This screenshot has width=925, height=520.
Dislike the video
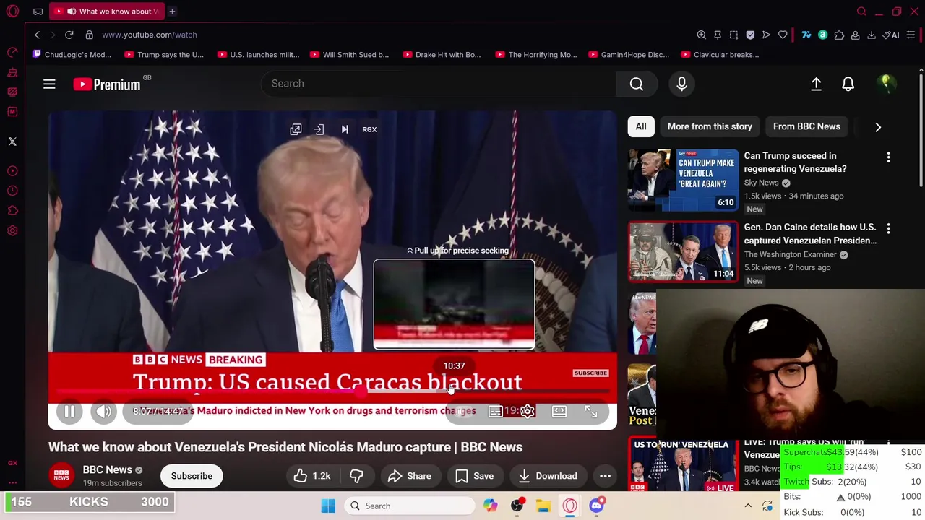point(356,476)
